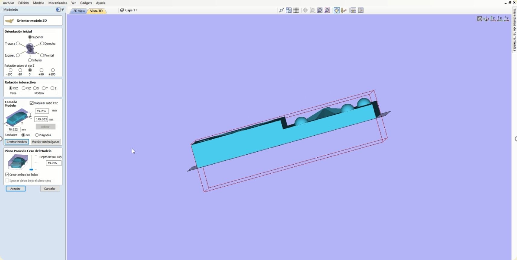
Task: Toggle Modelado panel auto-hide icon
Action: (x=58, y=10)
